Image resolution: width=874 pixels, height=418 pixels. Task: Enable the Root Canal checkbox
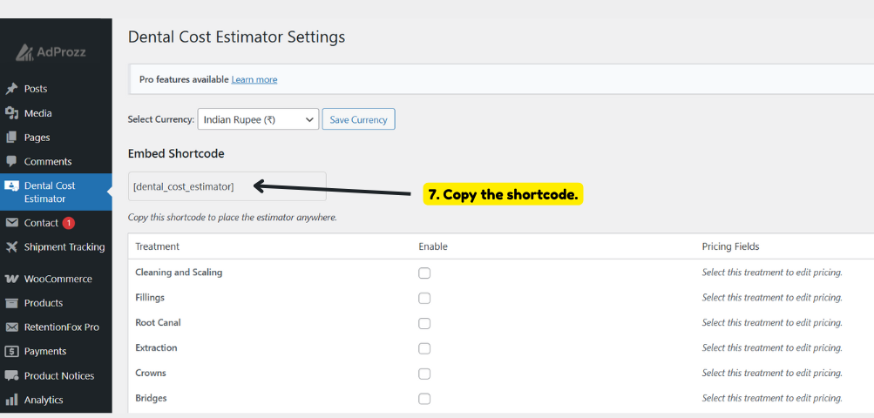coord(424,323)
